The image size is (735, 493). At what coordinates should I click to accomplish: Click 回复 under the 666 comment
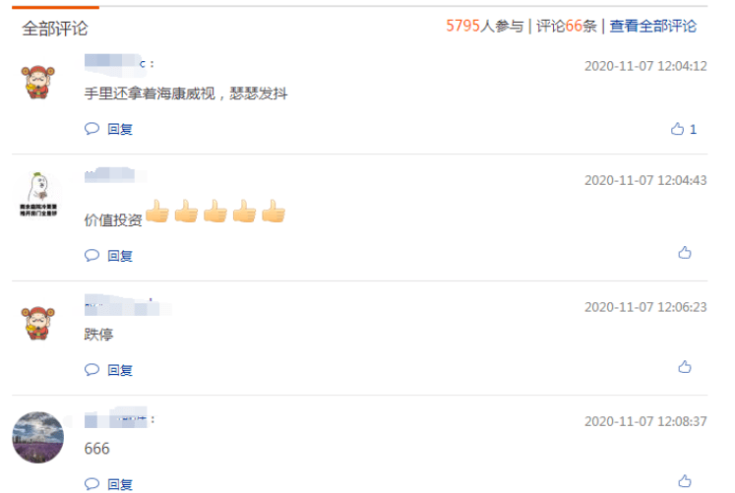120,484
